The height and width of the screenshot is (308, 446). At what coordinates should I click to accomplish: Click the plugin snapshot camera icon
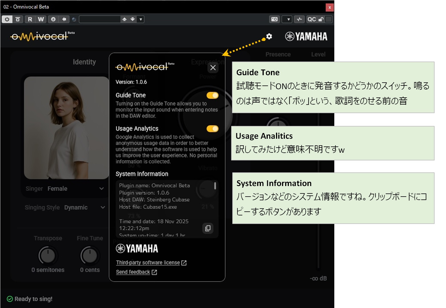274,19
